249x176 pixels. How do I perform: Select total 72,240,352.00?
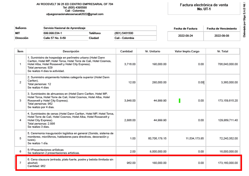point(229,139)
